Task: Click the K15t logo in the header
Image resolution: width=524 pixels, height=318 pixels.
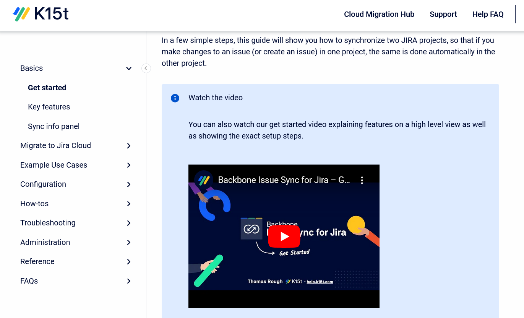Action: point(41,14)
